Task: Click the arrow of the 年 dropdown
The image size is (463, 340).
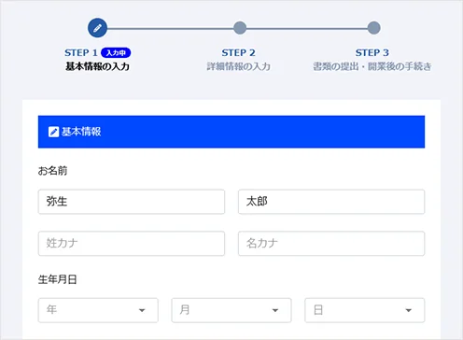Action: coord(142,310)
